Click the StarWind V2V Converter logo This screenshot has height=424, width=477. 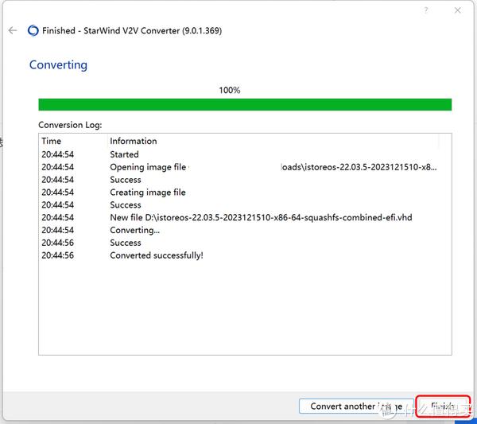point(33,31)
